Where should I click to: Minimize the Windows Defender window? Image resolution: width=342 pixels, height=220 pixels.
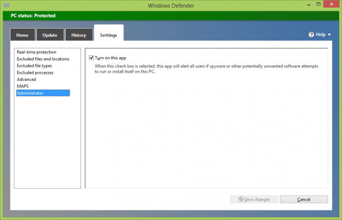click(309, 4)
